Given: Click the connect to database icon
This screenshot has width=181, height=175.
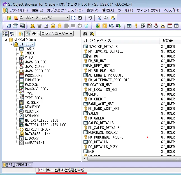Looking at the screenshot, I should point(9,18).
